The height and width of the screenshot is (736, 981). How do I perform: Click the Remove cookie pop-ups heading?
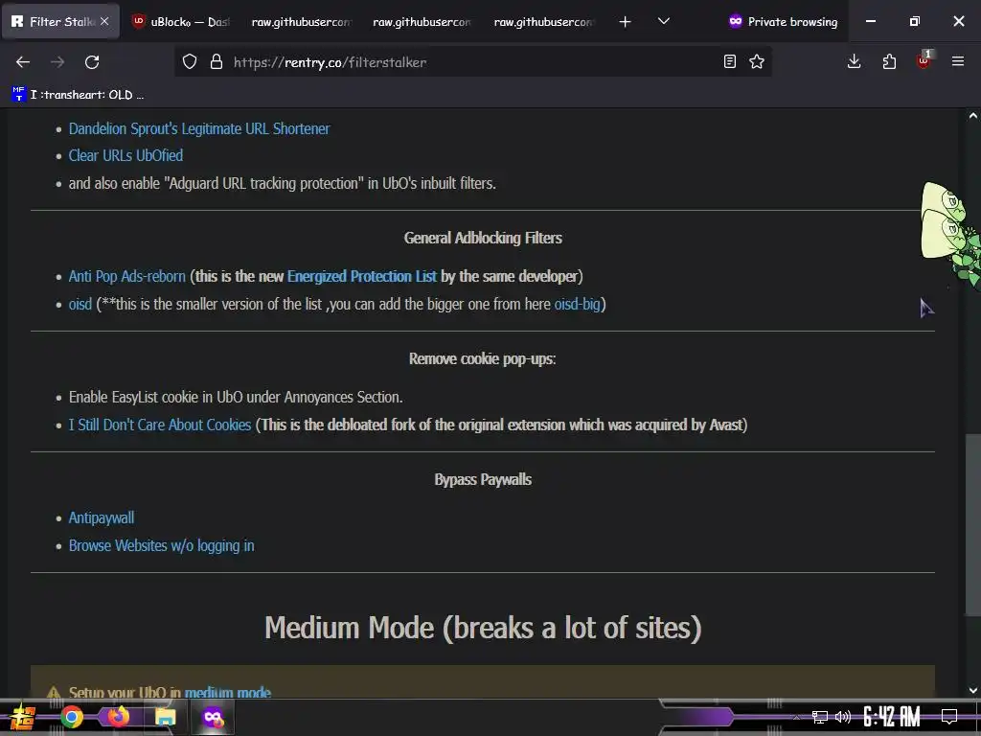(483, 358)
